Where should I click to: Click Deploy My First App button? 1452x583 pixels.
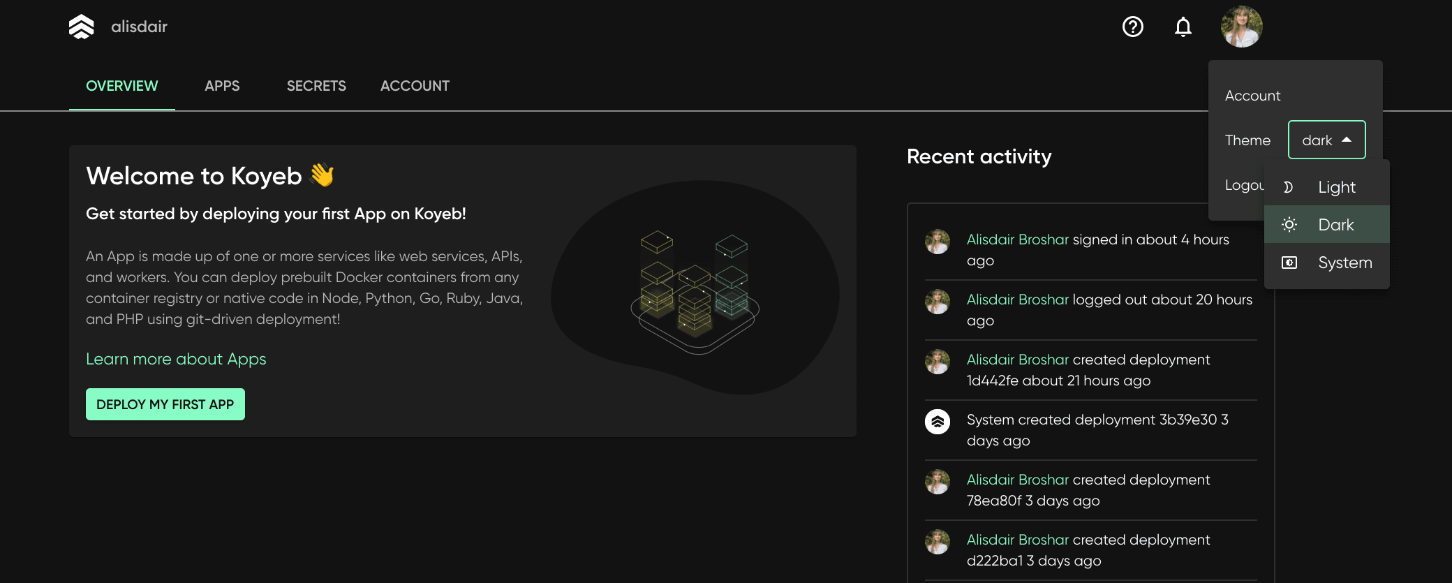(x=165, y=404)
